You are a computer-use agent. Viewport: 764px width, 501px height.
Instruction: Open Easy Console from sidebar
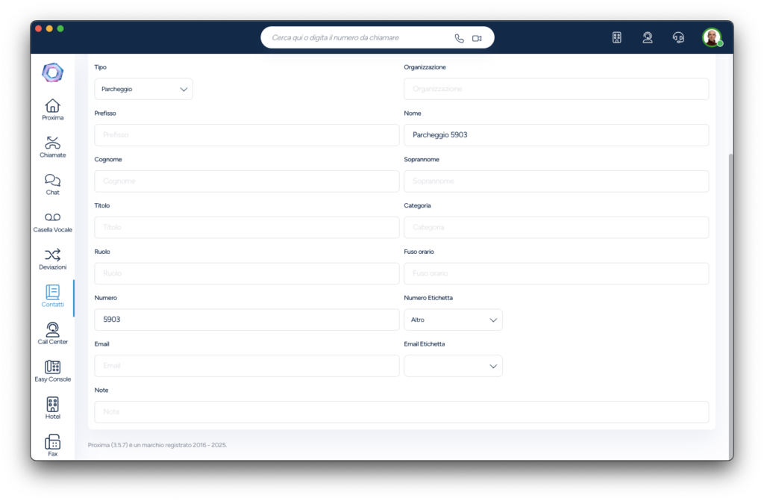pyautogui.click(x=52, y=371)
